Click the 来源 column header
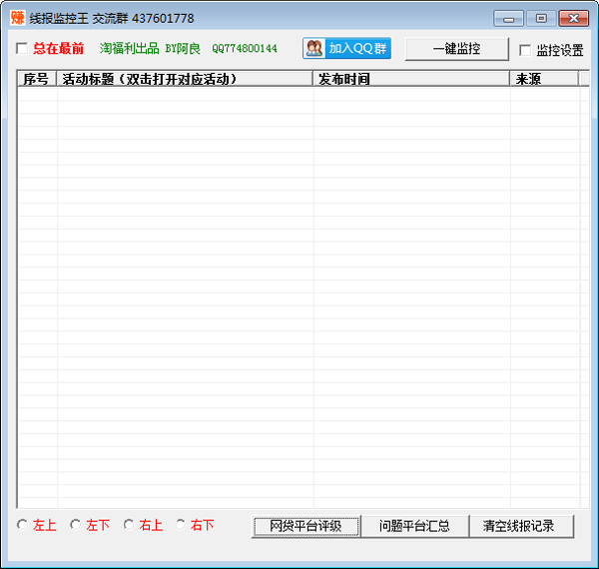 click(543, 79)
